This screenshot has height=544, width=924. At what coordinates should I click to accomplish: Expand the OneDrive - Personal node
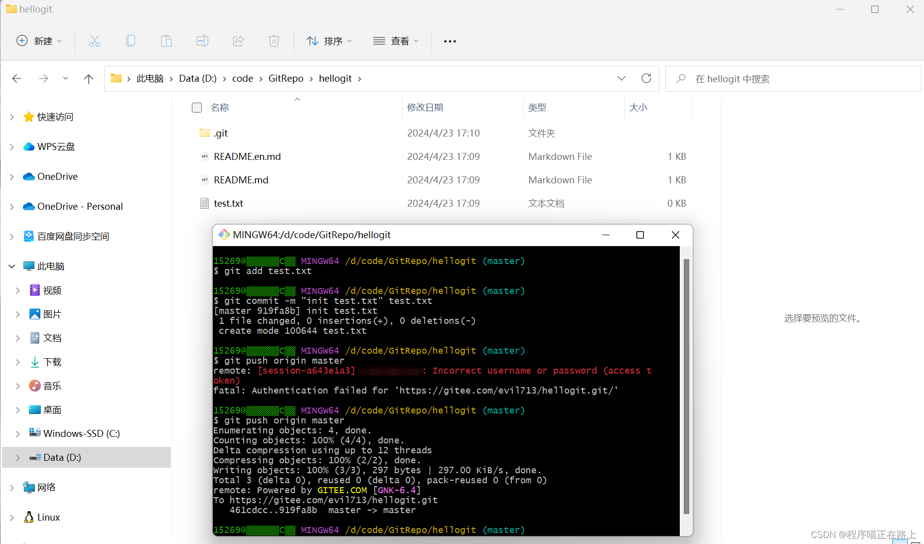tap(12, 207)
